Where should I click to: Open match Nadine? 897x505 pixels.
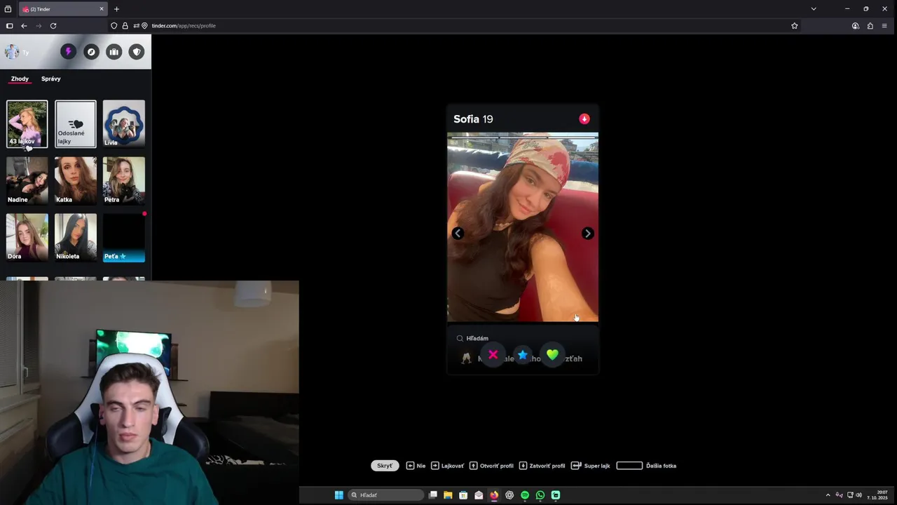pyautogui.click(x=27, y=180)
